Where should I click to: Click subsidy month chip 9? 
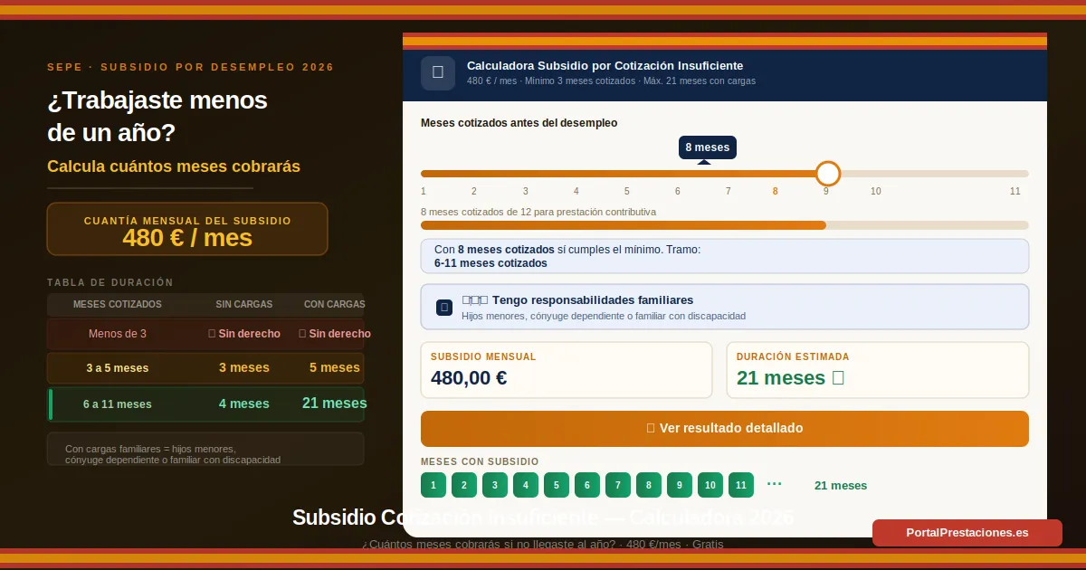[680, 485]
